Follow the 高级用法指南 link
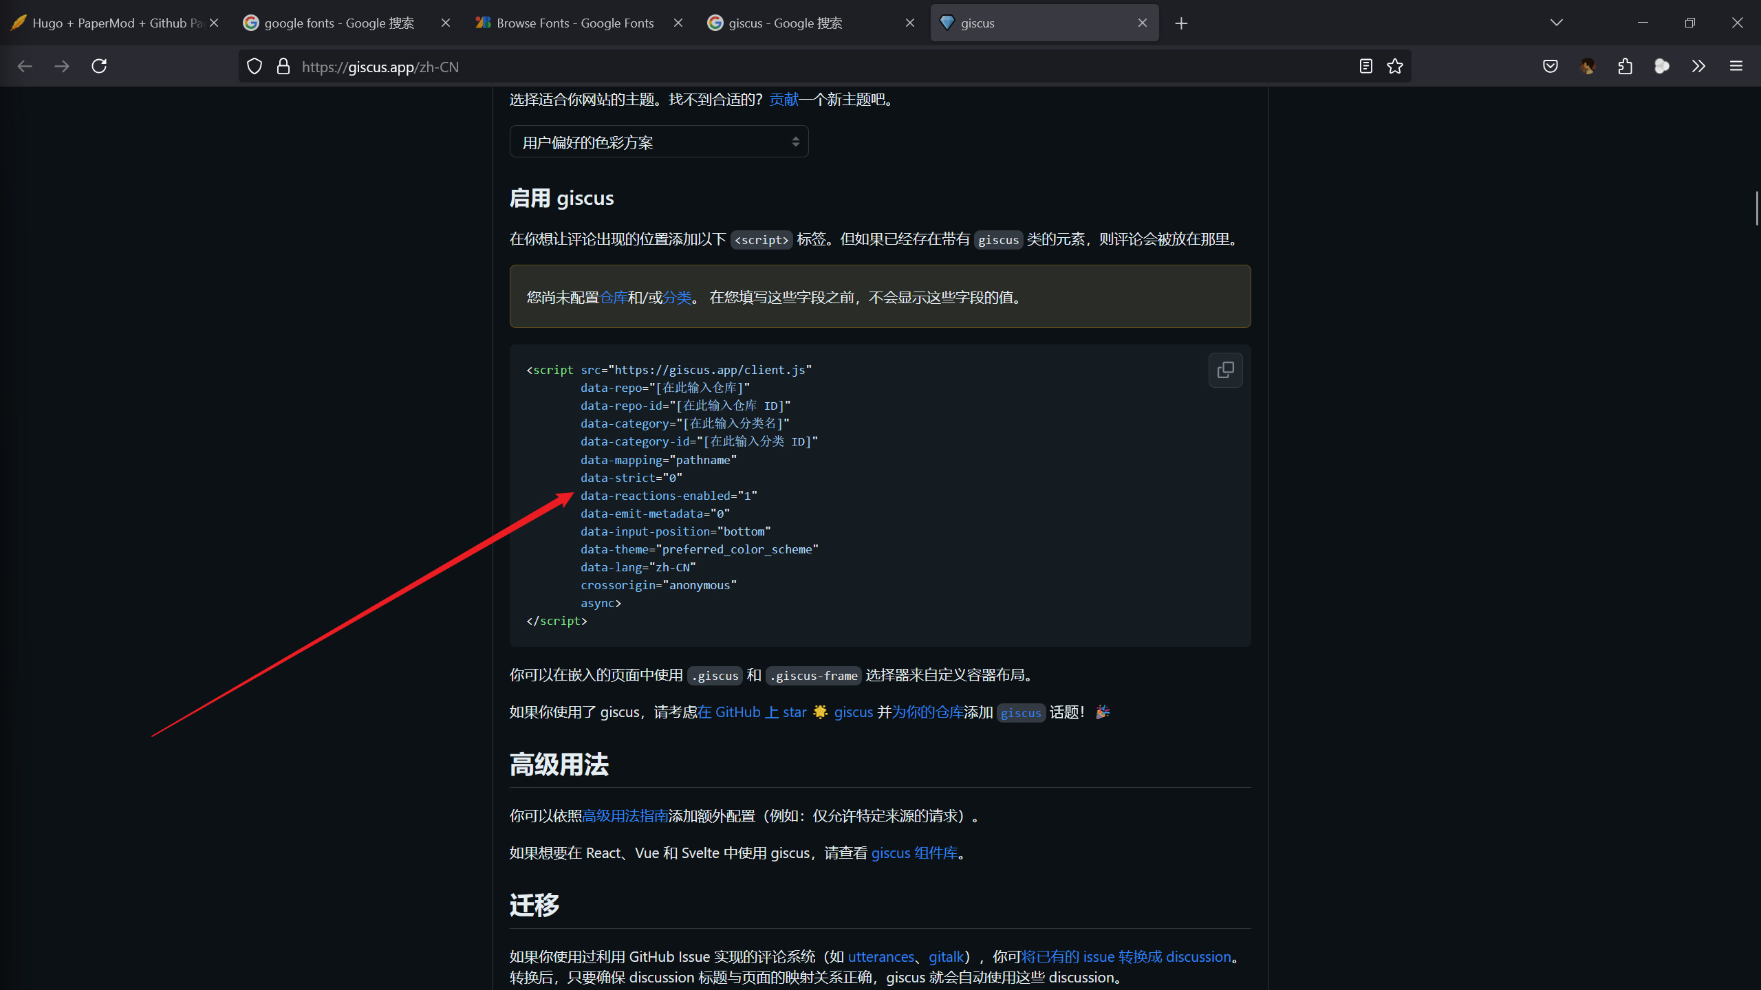 pyautogui.click(x=625, y=816)
